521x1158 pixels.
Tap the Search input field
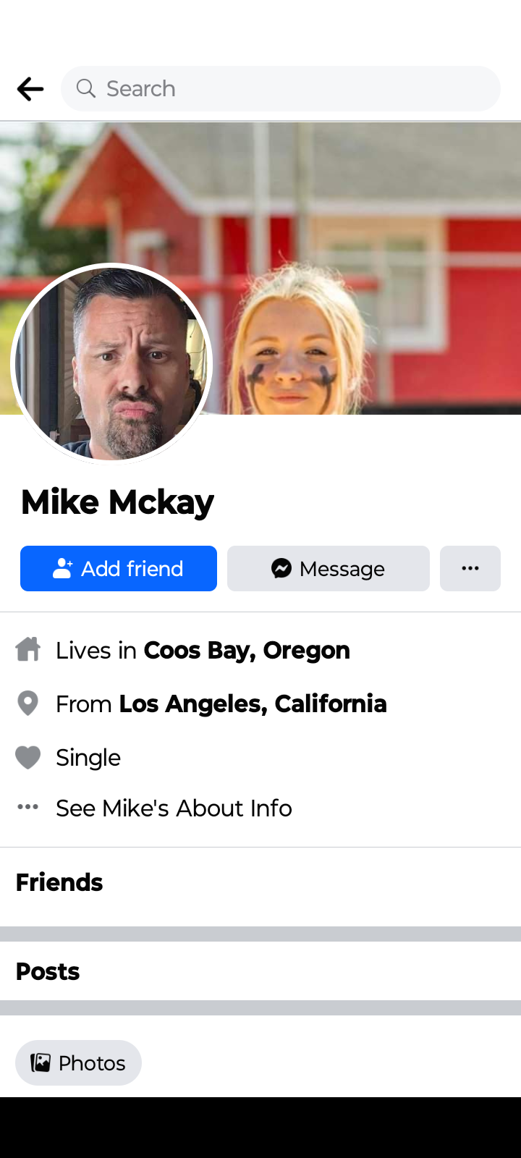tap(281, 88)
